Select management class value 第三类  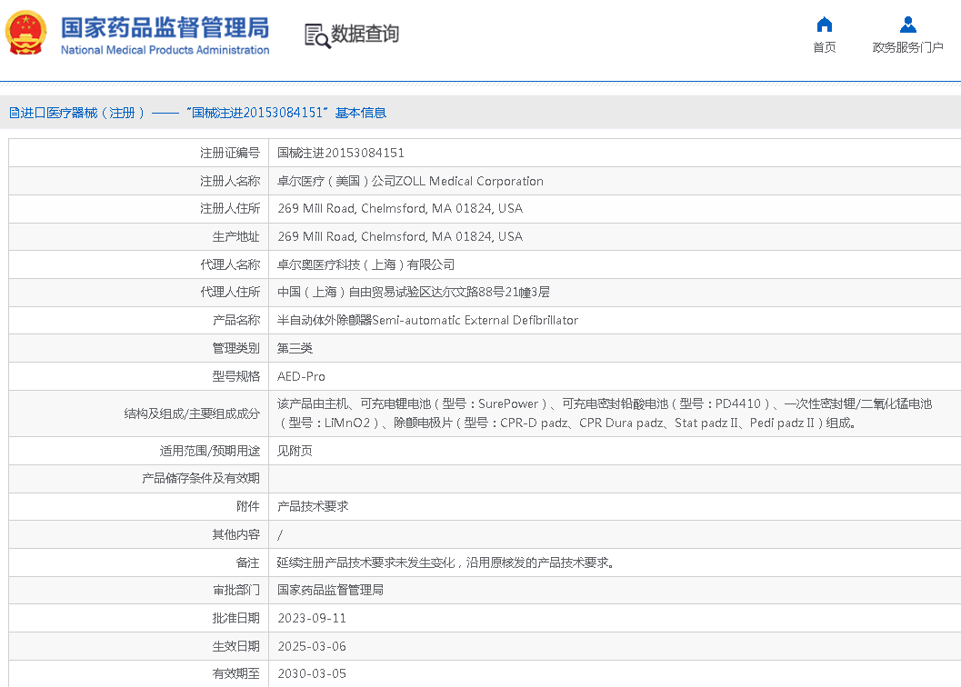click(295, 348)
